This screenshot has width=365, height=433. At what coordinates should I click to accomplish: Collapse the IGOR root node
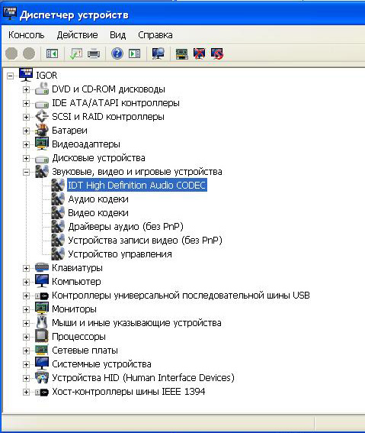coord(10,76)
